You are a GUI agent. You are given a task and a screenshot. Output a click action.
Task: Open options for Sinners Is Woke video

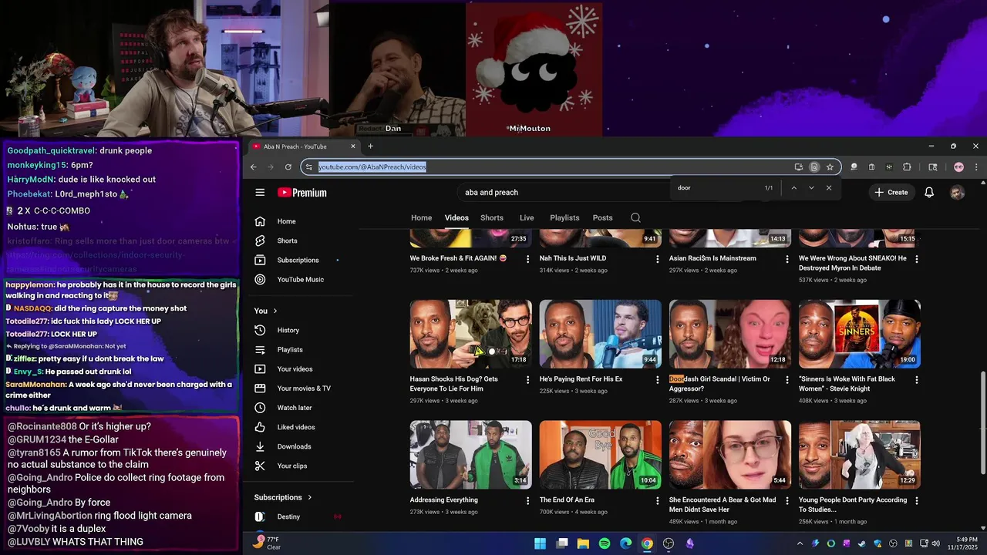916,380
